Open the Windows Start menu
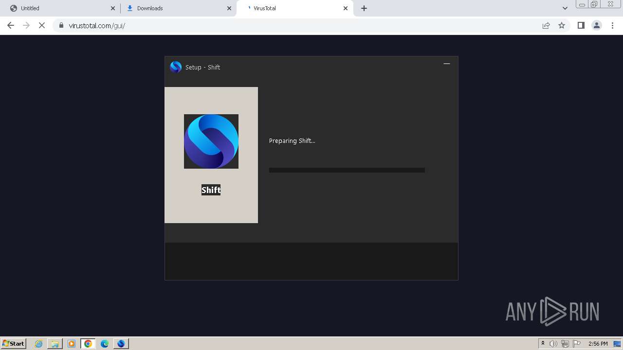 (14, 343)
